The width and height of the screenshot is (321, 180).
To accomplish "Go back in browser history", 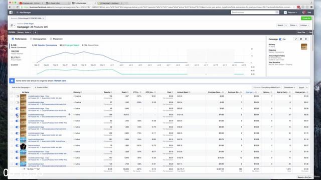I will click(10, 7).
